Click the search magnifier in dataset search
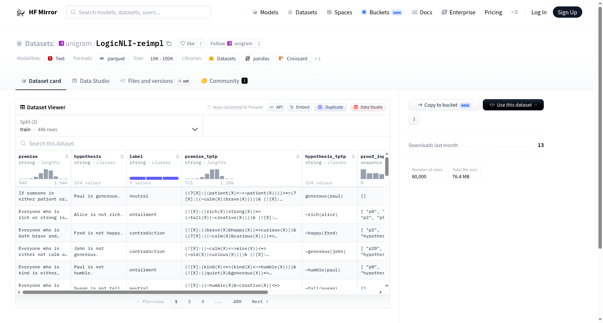This screenshot has width=603, height=323. (23, 143)
